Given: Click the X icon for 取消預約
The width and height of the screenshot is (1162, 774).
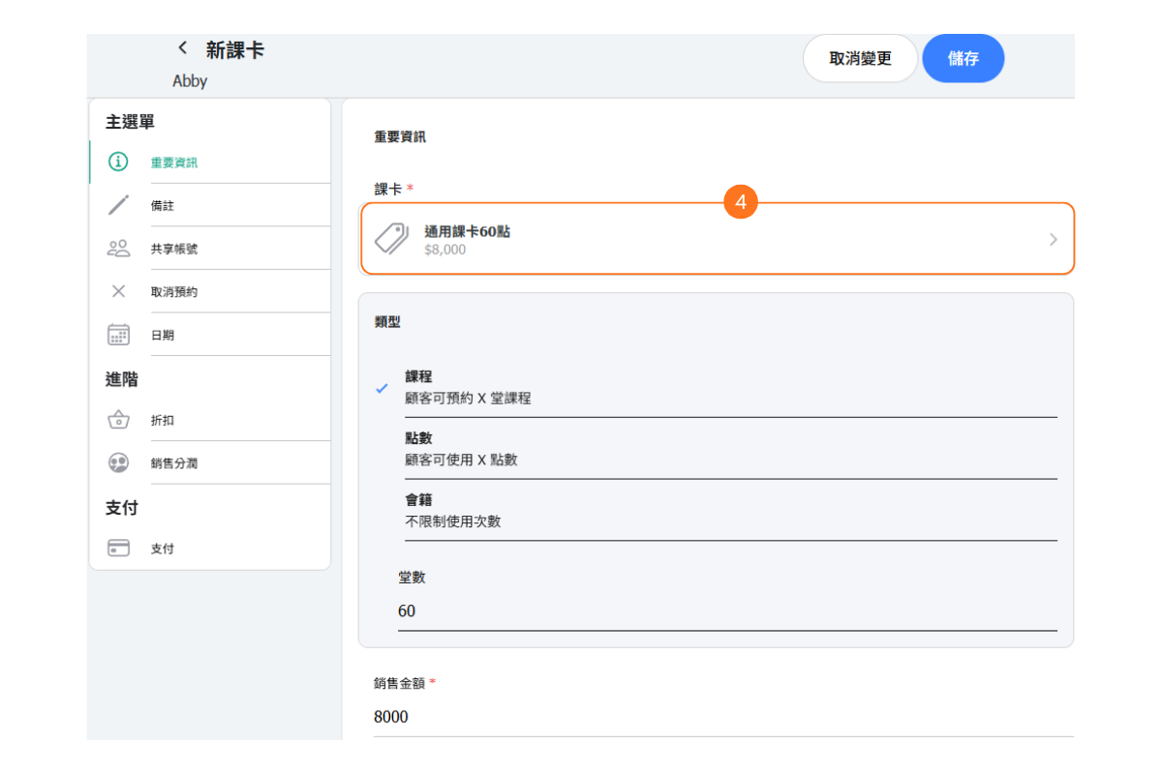Looking at the screenshot, I should tap(118, 291).
